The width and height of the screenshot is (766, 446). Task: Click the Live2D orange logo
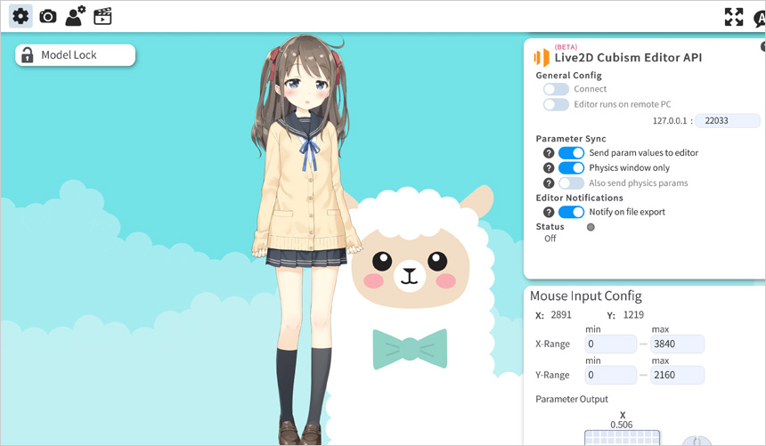click(541, 58)
